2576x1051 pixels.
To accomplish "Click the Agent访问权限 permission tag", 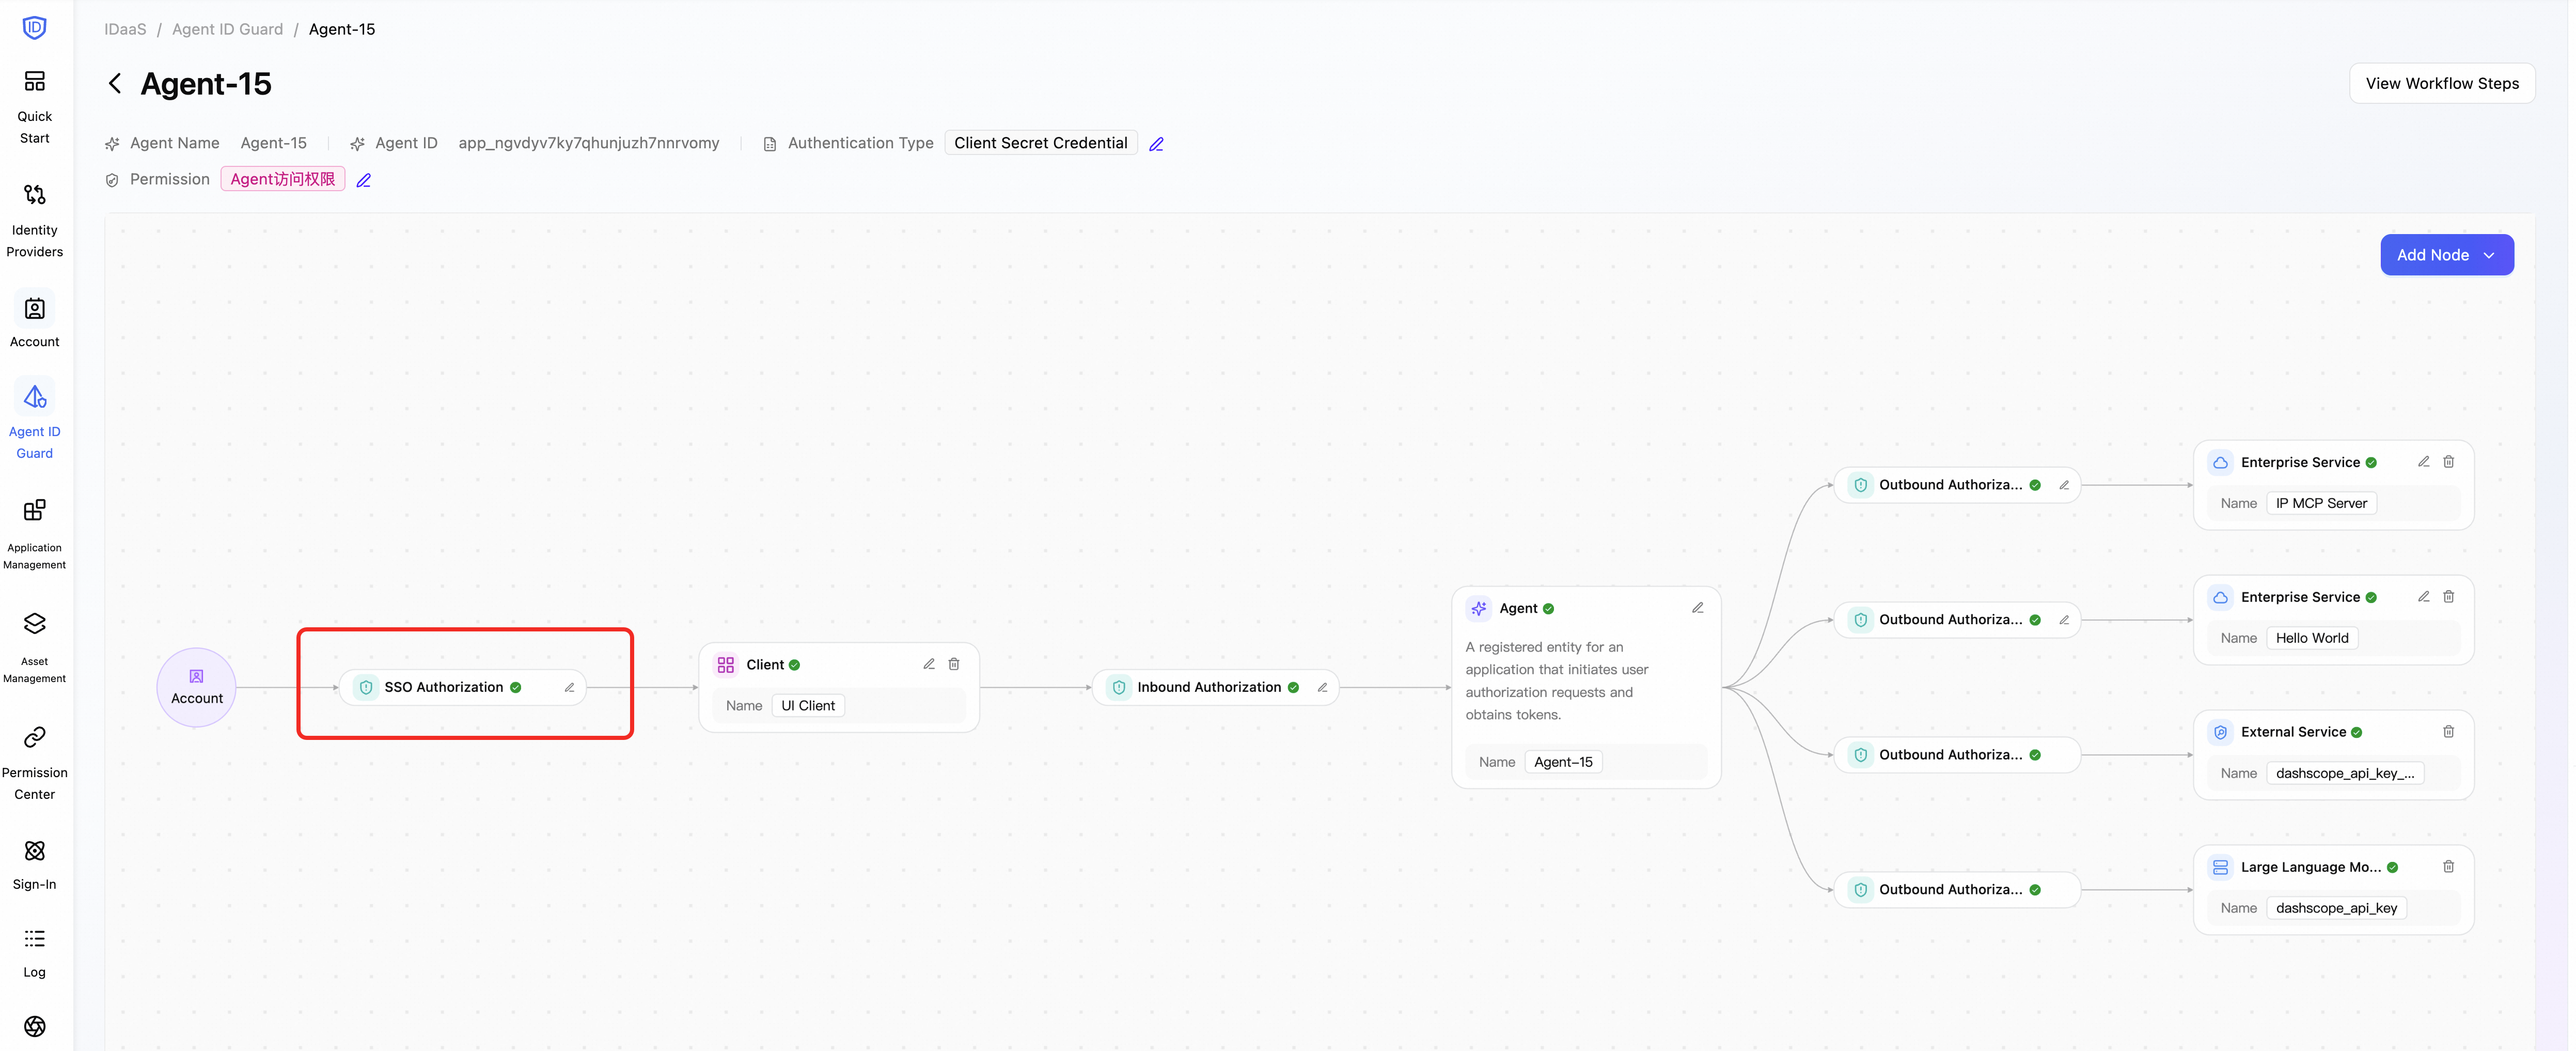I will click(x=283, y=179).
